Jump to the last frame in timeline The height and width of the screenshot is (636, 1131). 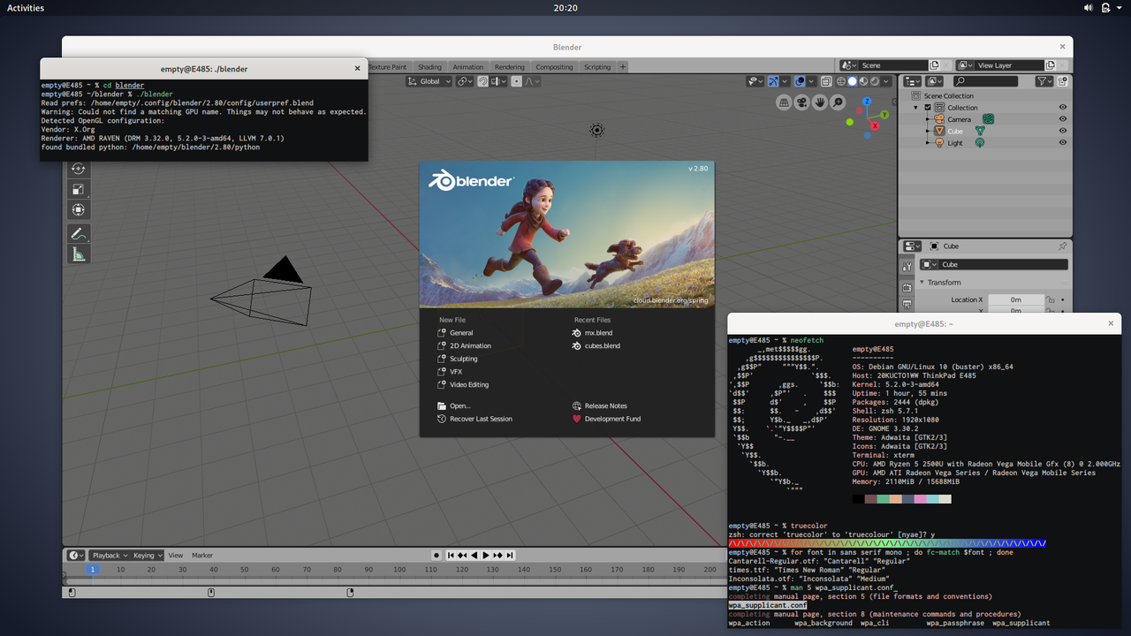pos(509,556)
